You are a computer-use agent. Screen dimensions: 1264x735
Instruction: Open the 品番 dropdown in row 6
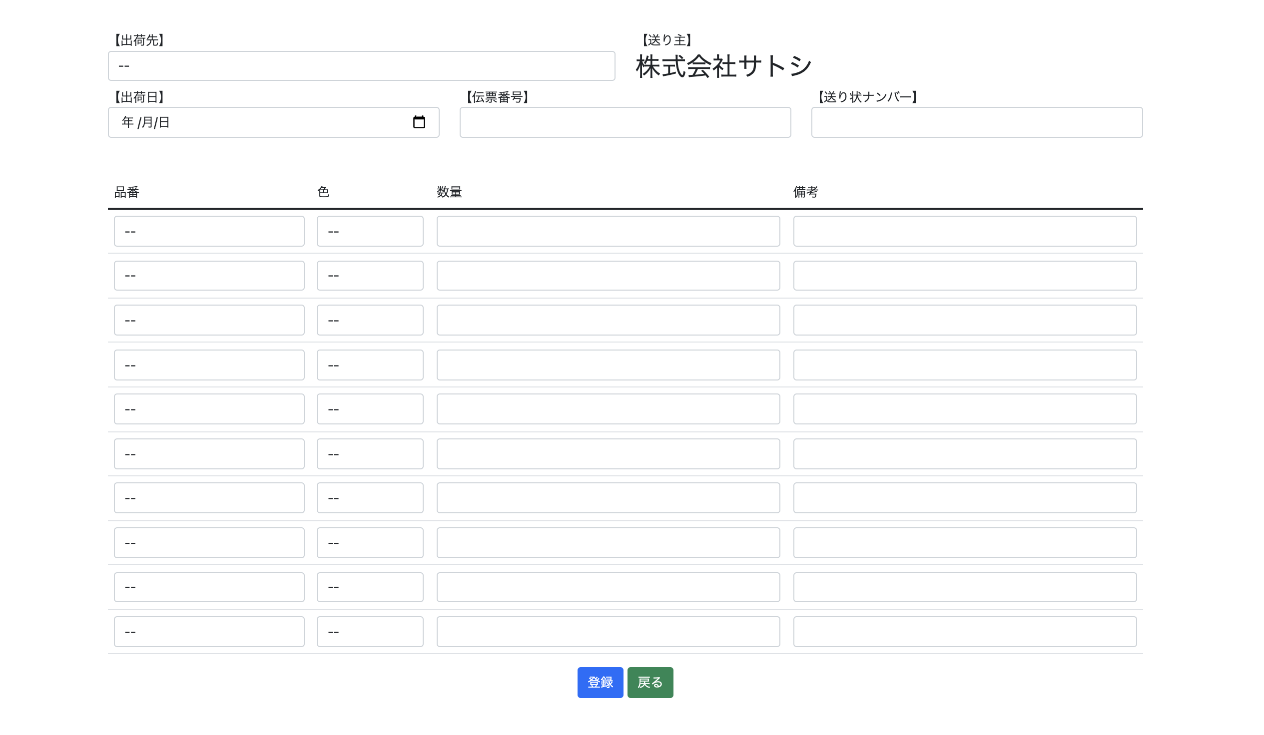tap(209, 454)
